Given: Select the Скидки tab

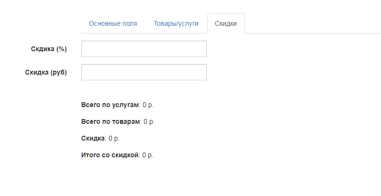Looking at the screenshot, I should point(226,23).
